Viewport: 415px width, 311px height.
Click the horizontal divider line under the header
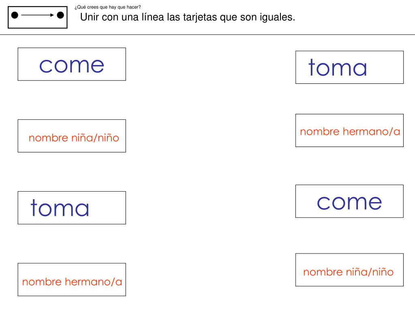click(x=207, y=35)
